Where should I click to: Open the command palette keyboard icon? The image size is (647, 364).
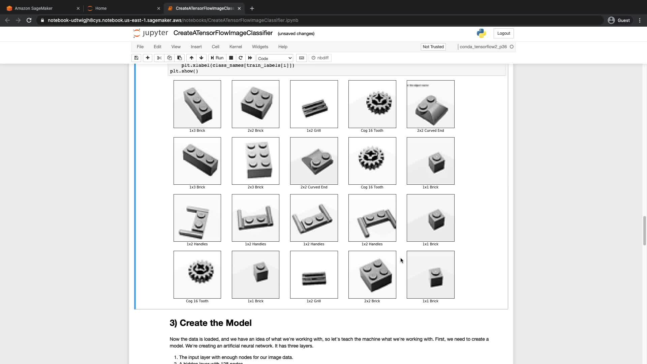point(302,58)
